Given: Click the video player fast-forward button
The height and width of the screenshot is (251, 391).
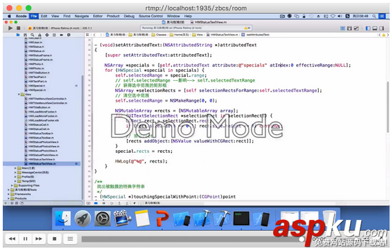Looking at the screenshot, I should tap(39, 239).
